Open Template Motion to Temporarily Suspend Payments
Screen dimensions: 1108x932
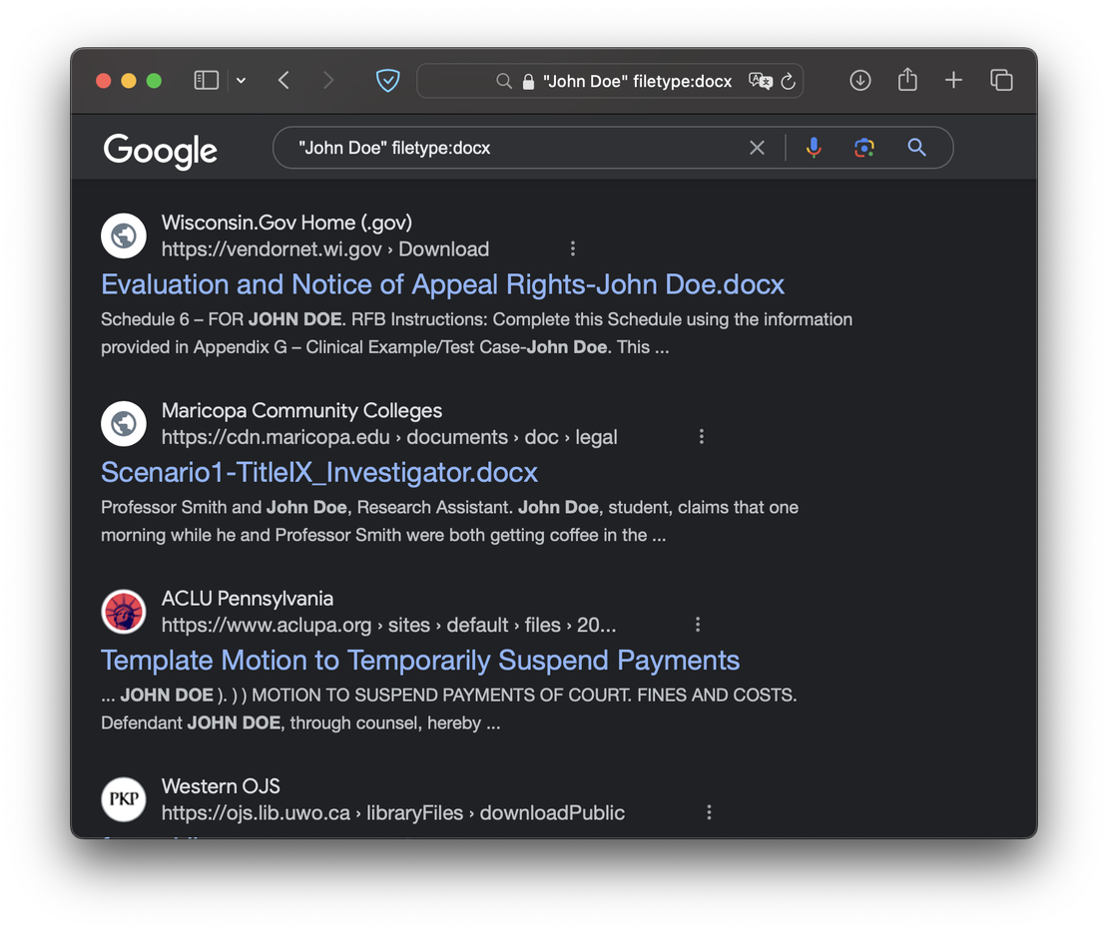[x=420, y=661]
